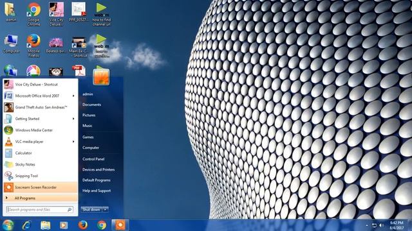
Task: Open Firefox from the taskbar
Action: point(83,225)
